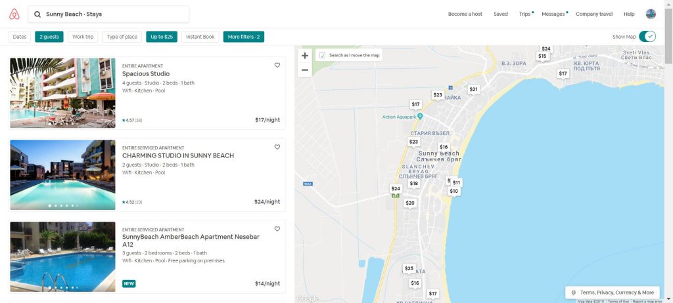Open the Up to $25 price filter
The width and height of the screenshot is (673, 303).
pyautogui.click(x=162, y=37)
